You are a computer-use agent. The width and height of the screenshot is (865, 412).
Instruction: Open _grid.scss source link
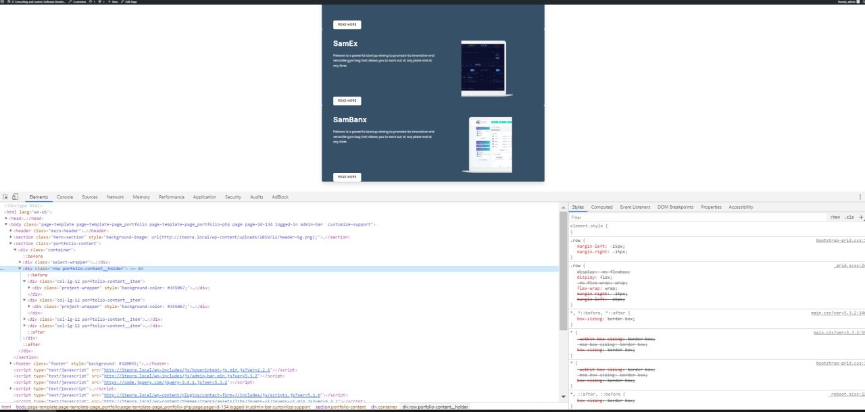click(849, 266)
